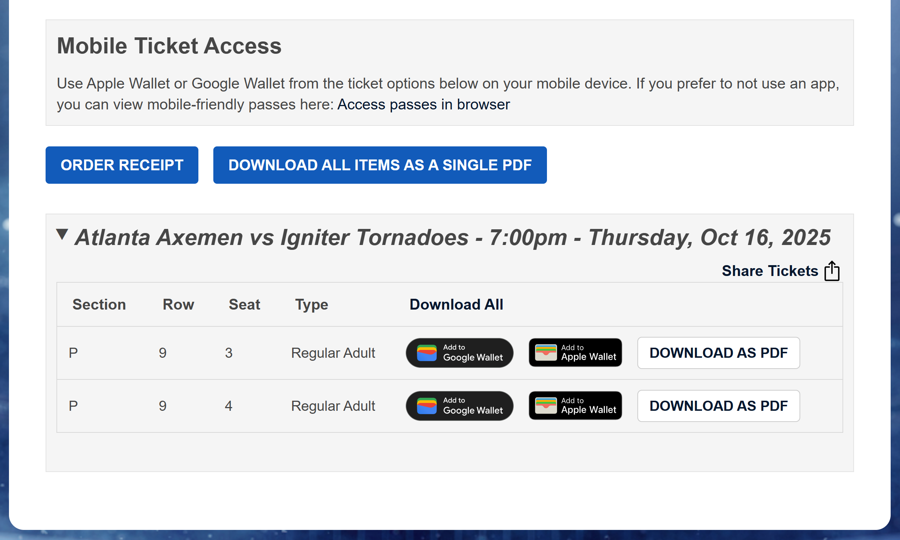The width and height of the screenshot is (900, 540).
Task: Click the Mobile Ticket Access heading
Action: pyautogui.click(x=169, y=46)
